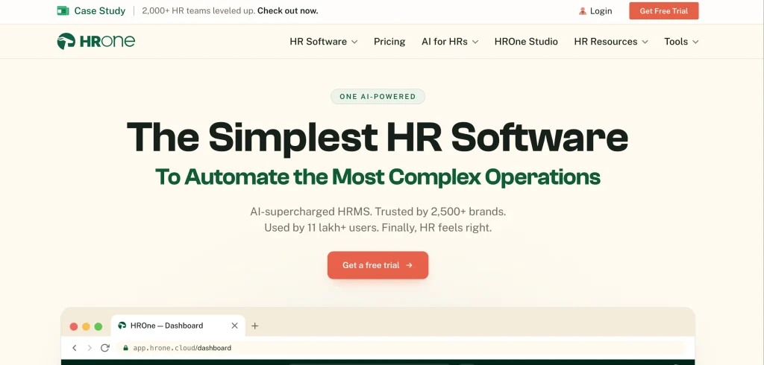This screenshot has height=365, width=764.
Task: Open the HR Resources menu
Action: [606, 42]
